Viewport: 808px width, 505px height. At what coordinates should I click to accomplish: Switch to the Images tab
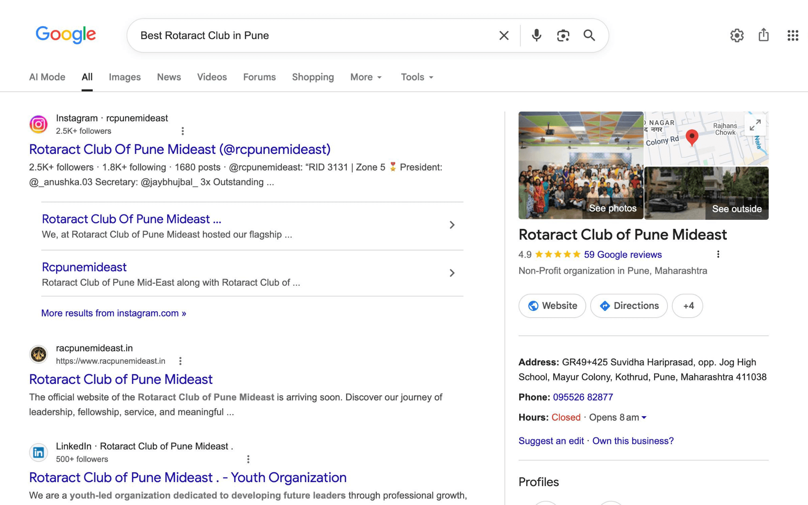[125, 77]
